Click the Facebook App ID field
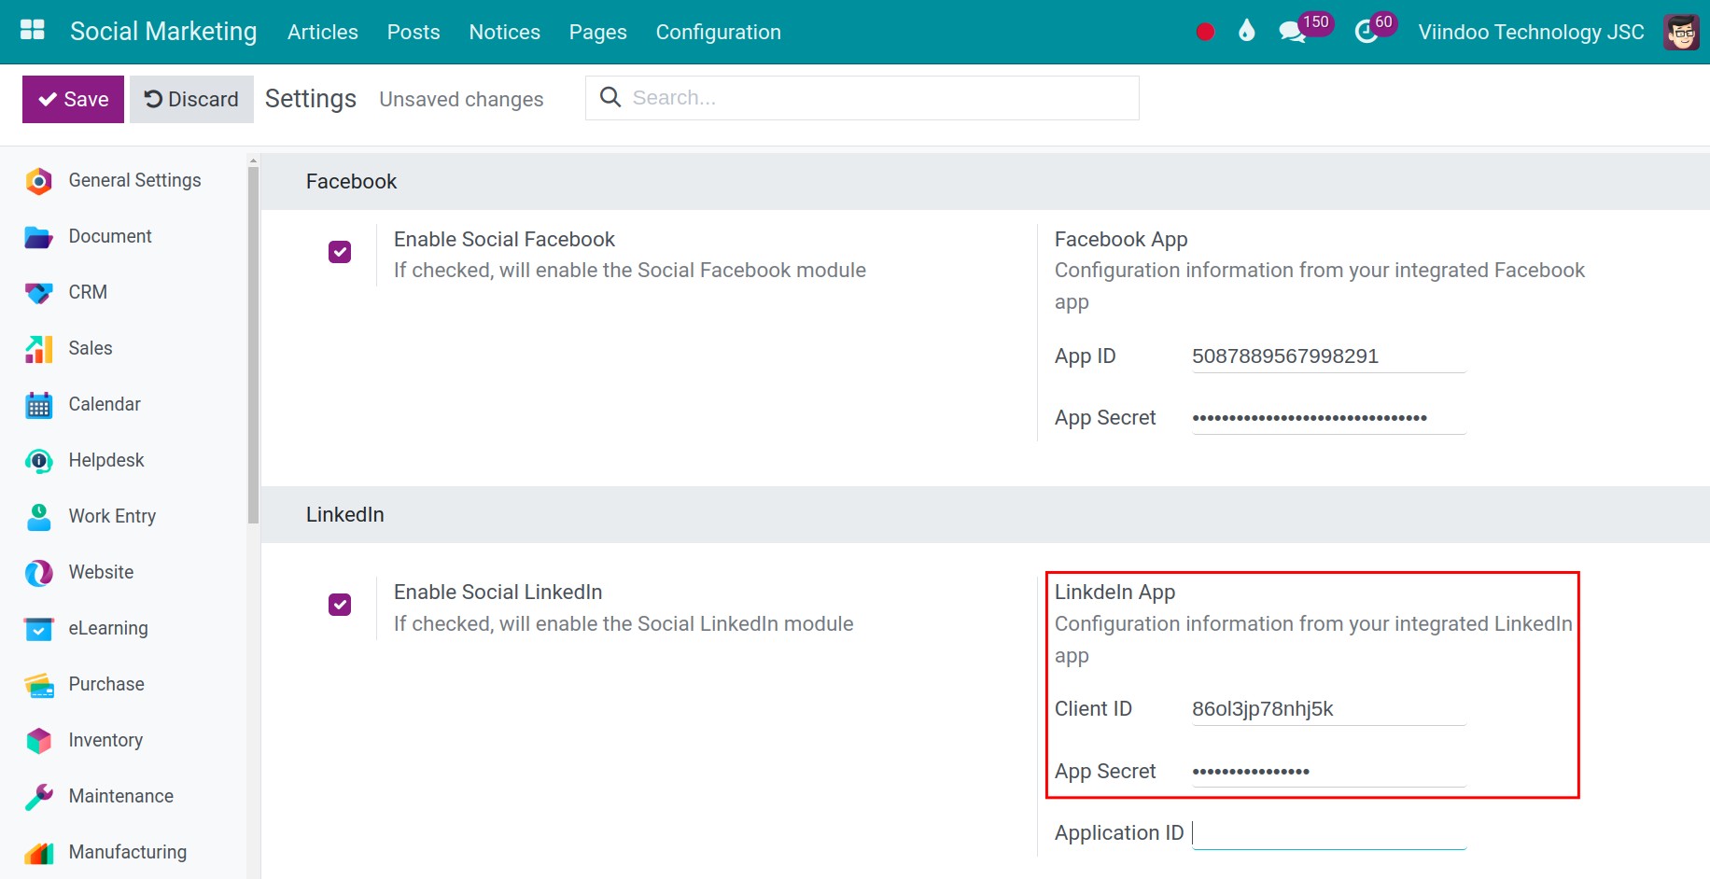This screenshot has height=879, width=1710. click(x=1329, y=356)
